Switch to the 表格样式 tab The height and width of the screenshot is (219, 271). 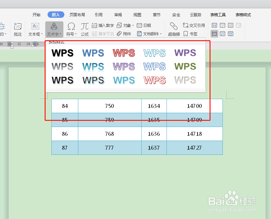tap(243, 15)
